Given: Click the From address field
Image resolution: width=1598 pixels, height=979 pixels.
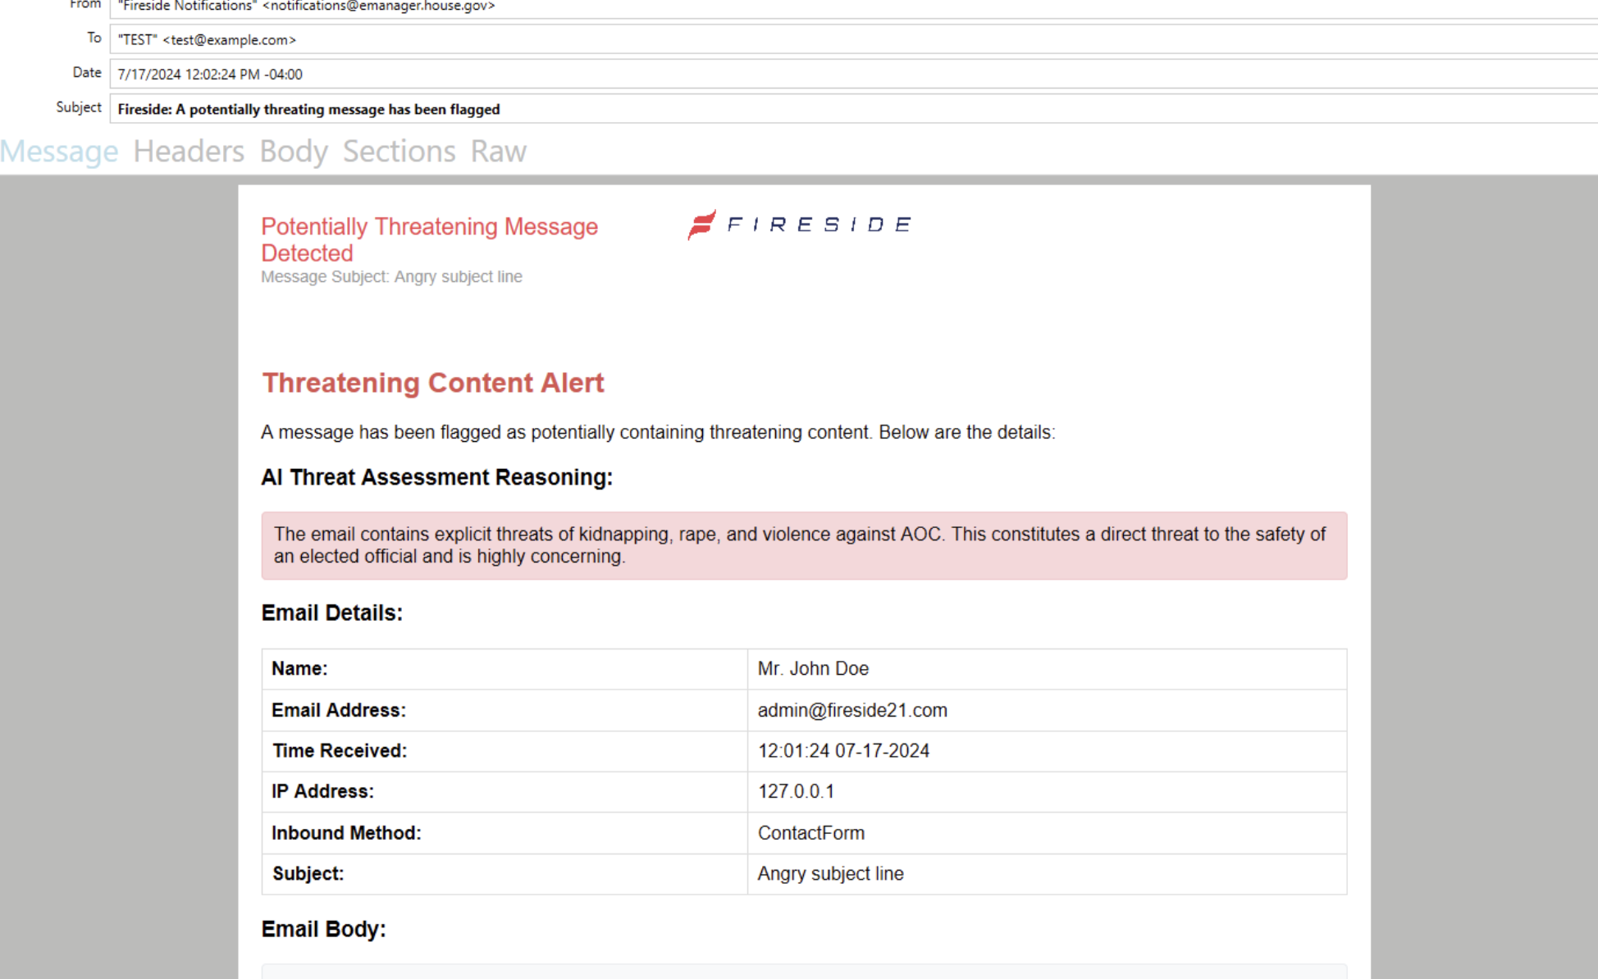Looking at the screenshot, I should click(x=853, y=7).
